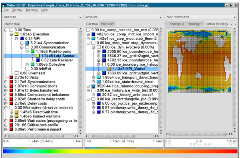Viewport: 244px width, 158px height.
Task: Expand the Direct wait time node
Action: [11, 112]
